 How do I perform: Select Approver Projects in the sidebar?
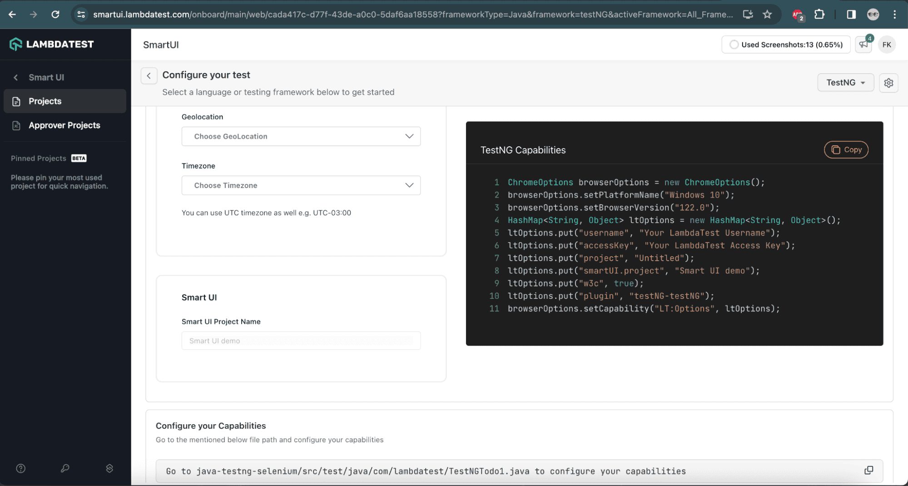(x=65, y=125)
